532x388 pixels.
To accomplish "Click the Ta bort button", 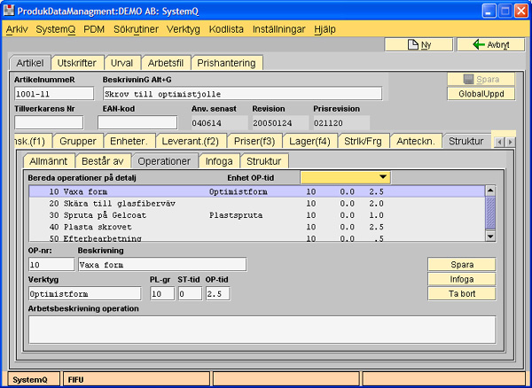I will click(462, 294).
